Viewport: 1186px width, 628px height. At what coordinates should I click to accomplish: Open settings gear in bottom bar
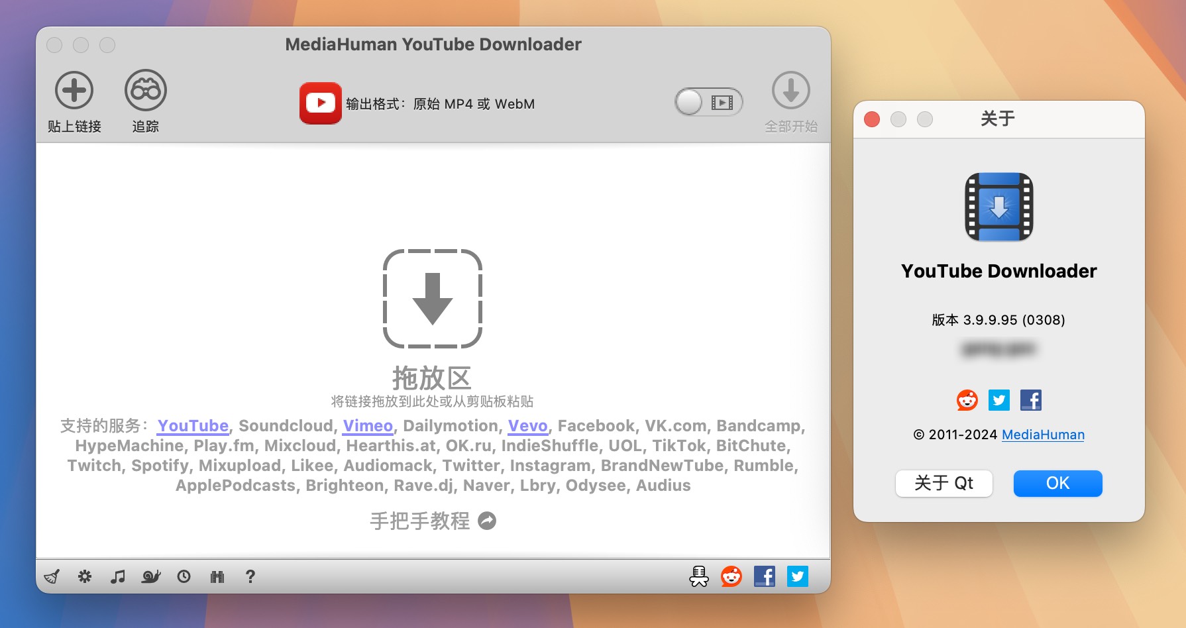[85, 576]
